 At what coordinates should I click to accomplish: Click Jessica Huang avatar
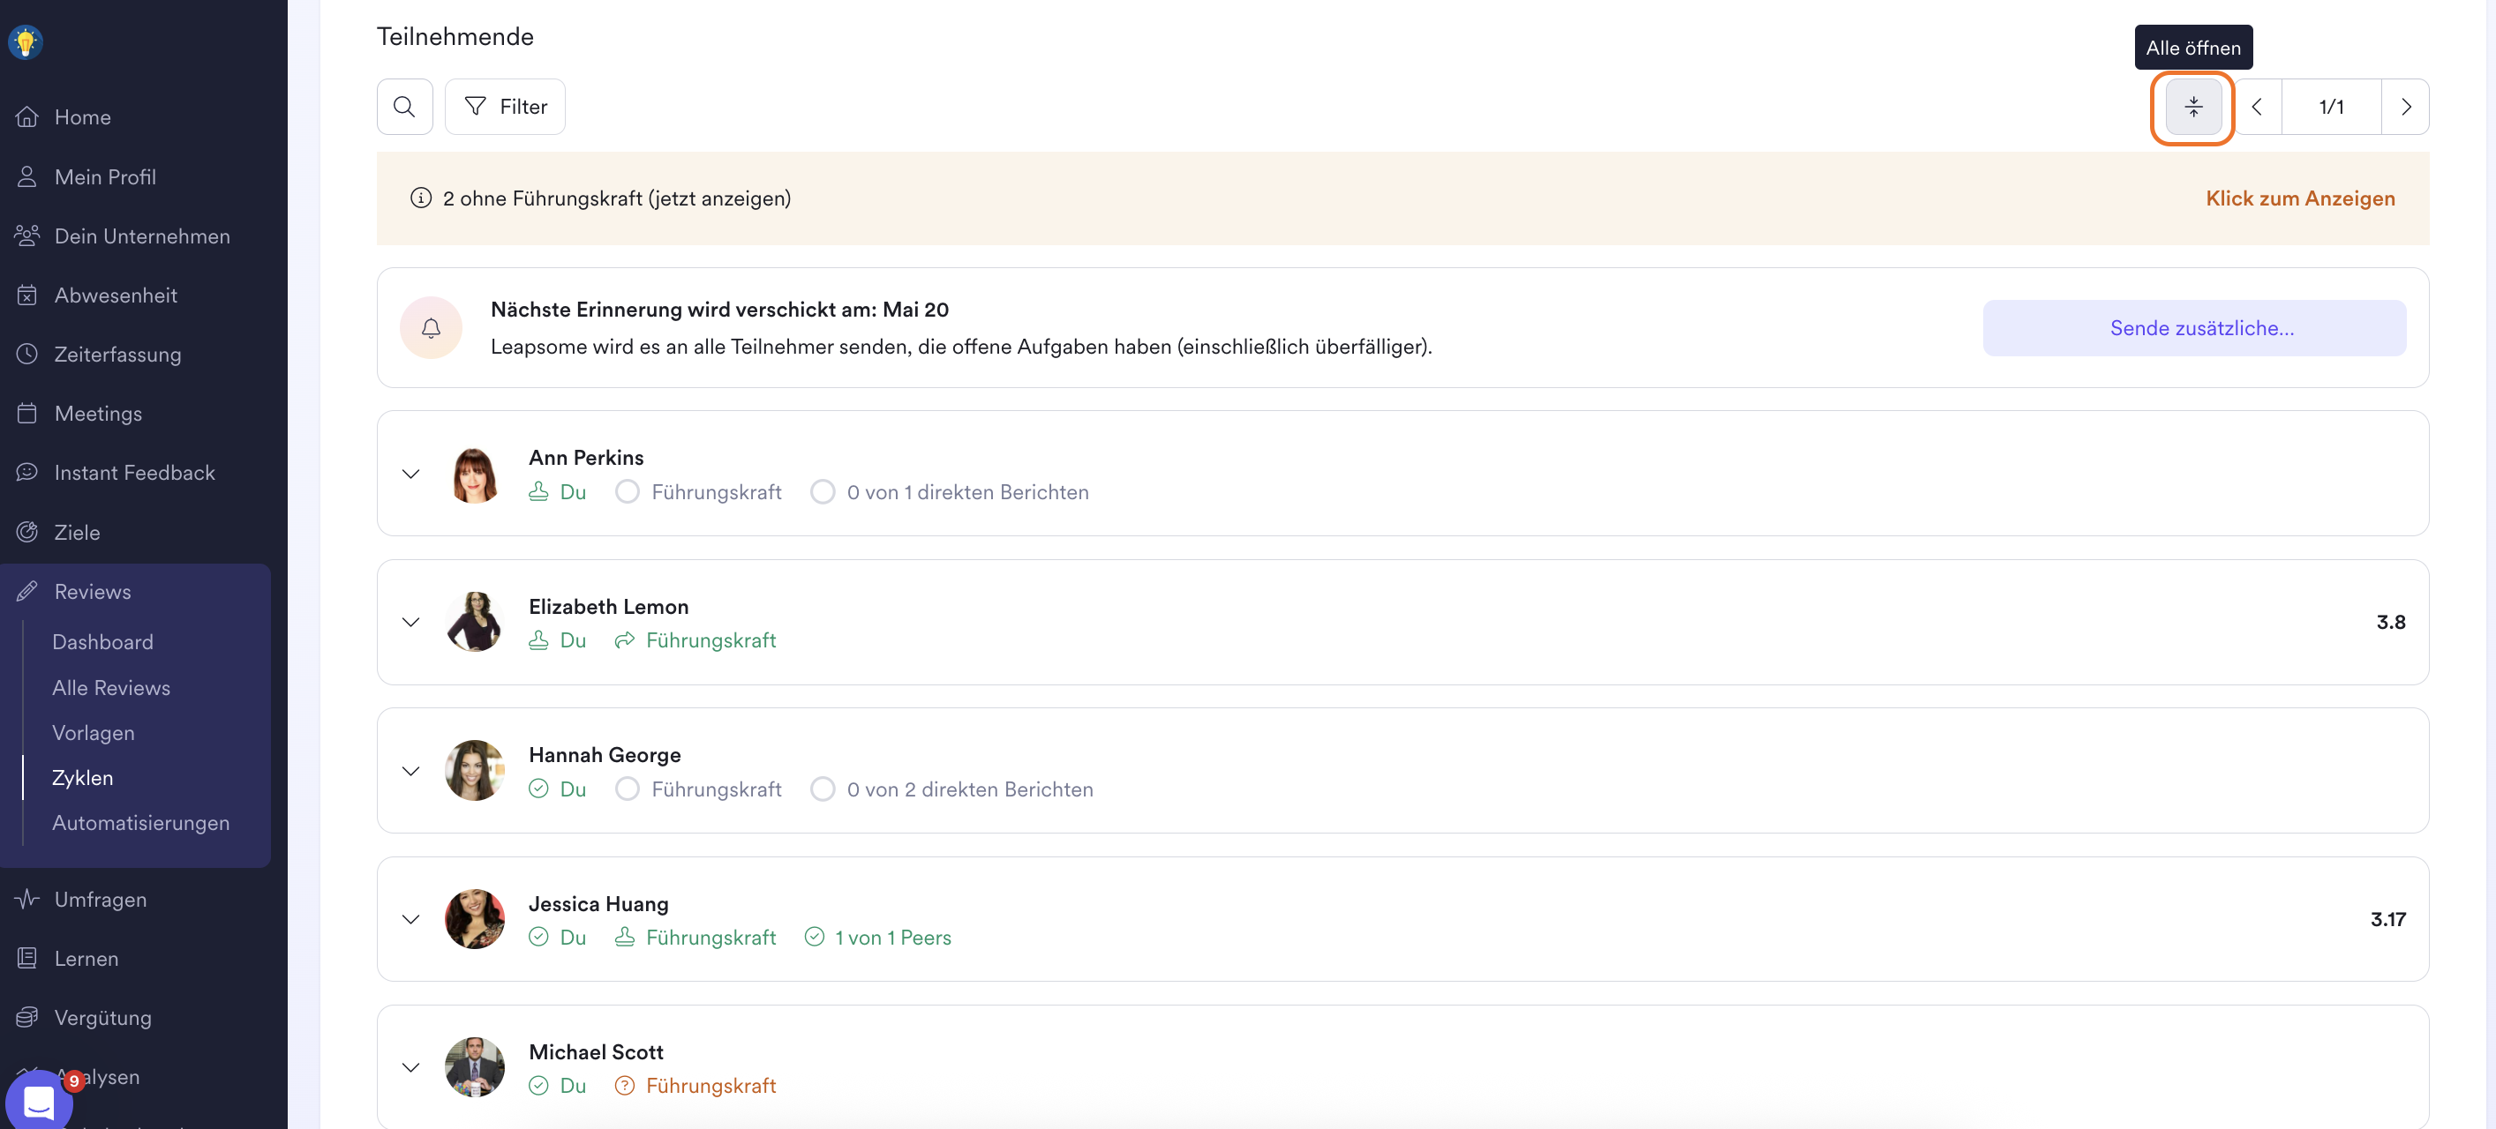(475, 920)
